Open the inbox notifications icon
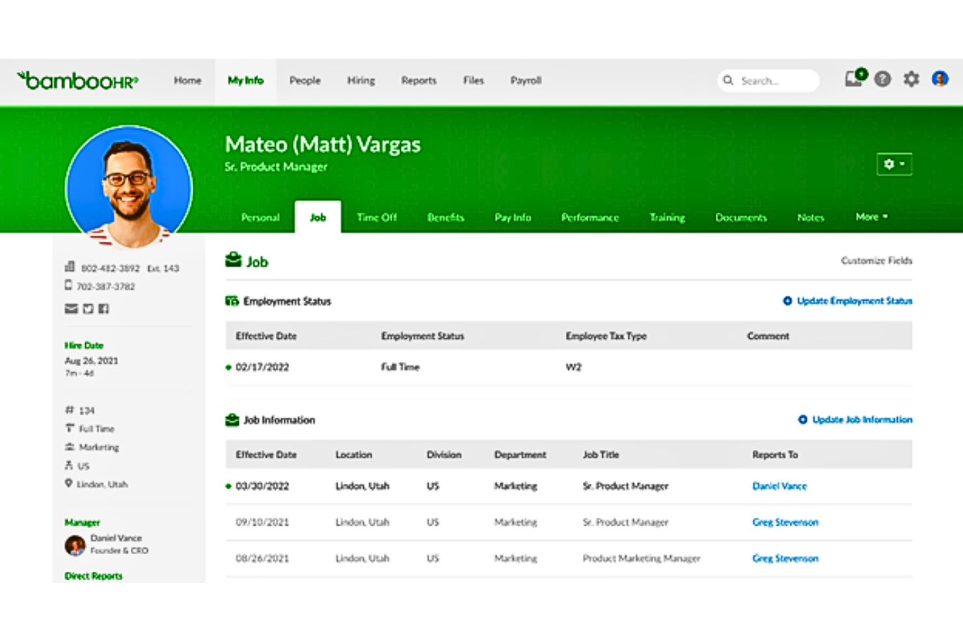This screenshot has width=963, height=642. [854, 79]
